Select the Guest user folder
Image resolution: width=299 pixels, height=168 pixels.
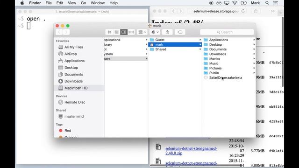(175, 40)
